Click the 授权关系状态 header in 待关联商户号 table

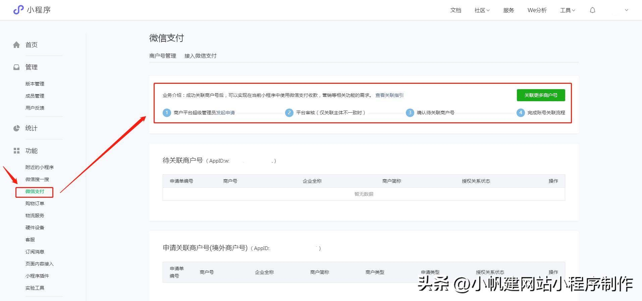(x=476, y=181)
